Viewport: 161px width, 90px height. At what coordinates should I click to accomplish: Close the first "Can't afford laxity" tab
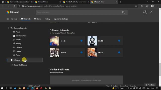[32, 2]
